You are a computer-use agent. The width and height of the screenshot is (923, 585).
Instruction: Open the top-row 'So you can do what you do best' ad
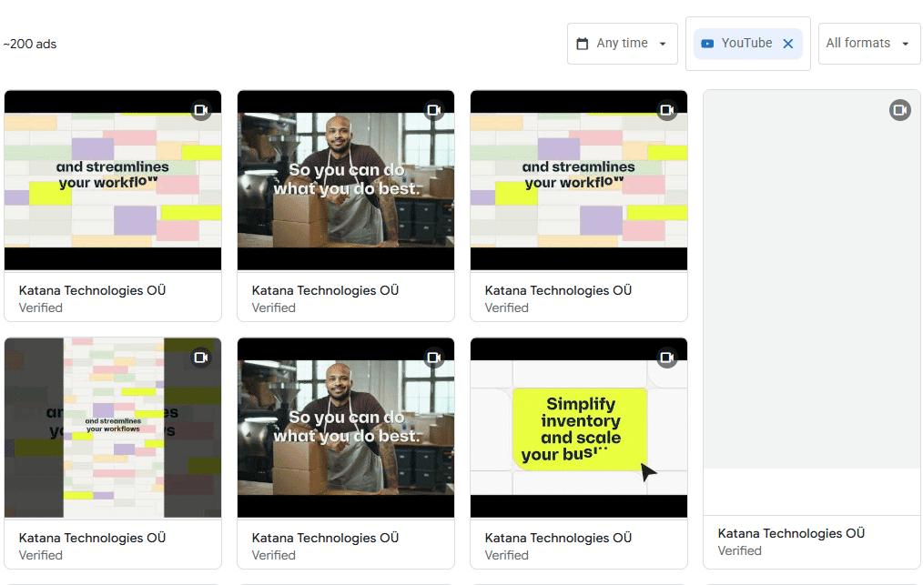pos(346,180)
